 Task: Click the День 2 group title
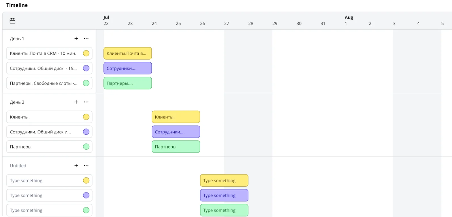point(17,102)
